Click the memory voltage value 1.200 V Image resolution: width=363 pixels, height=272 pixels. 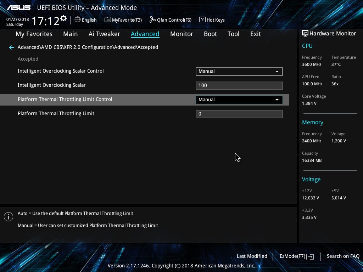click(339, 141)
